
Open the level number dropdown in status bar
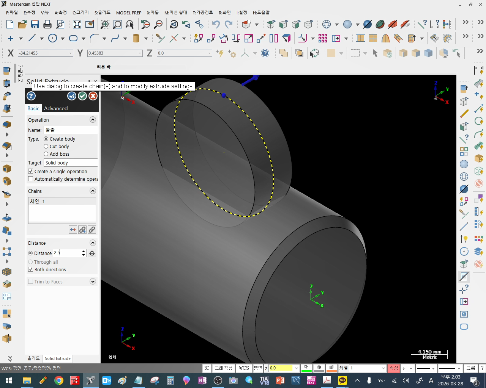pyautogui.click(x=383, y=368)
